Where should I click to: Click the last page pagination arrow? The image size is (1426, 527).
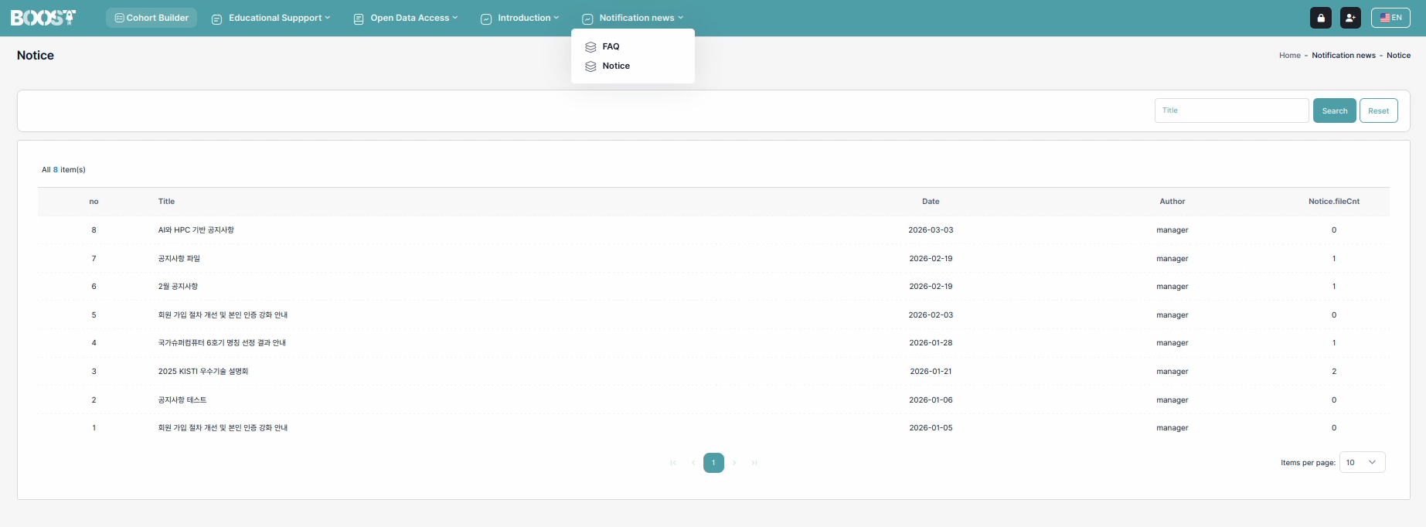tap(754, 463)
